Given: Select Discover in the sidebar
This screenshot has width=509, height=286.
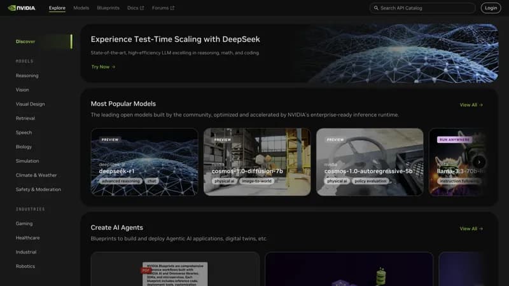Looking at the screenshot, I should tap(25, 41).
